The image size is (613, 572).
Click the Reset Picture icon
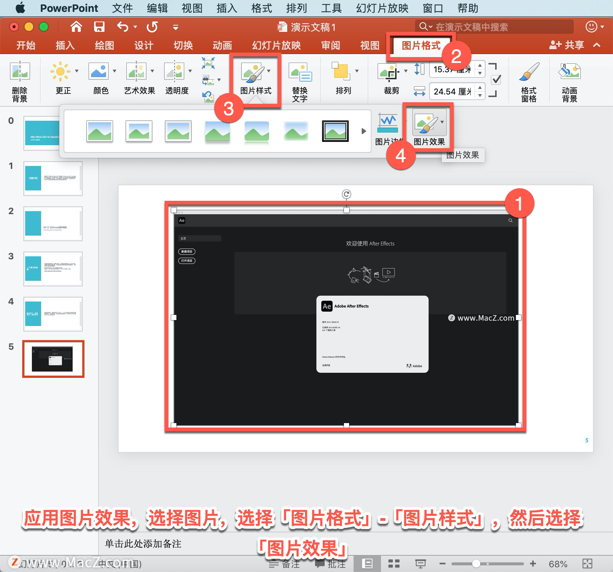click(x=208, y=97)
